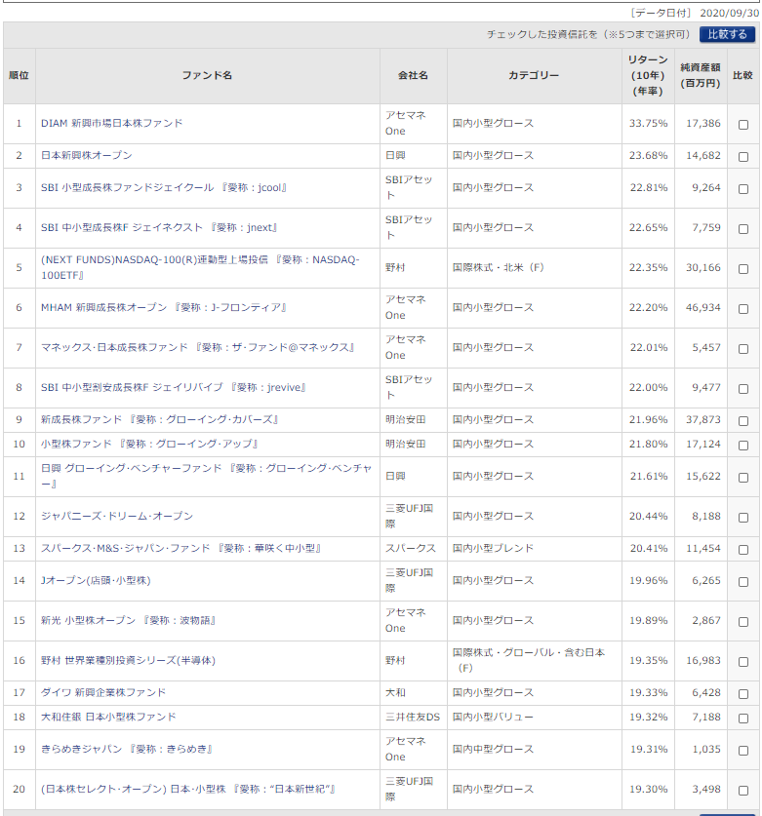This screenshot has width=762, height=816.
Task: Open スパークス·M&S·ジャパン·ファンド link
Action: coord(180,549)
